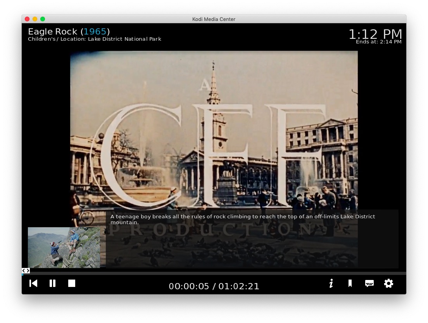Click the 1:12 PM clock display
The width and height of the screenshot is (428, 323).
[375, 34]
